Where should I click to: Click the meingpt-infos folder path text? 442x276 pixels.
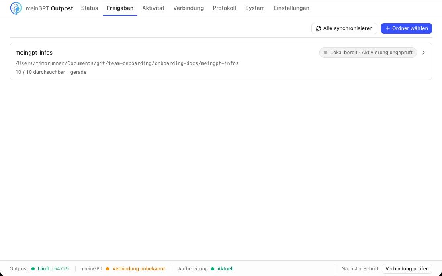pyautogui.click(x=127, y=63)
